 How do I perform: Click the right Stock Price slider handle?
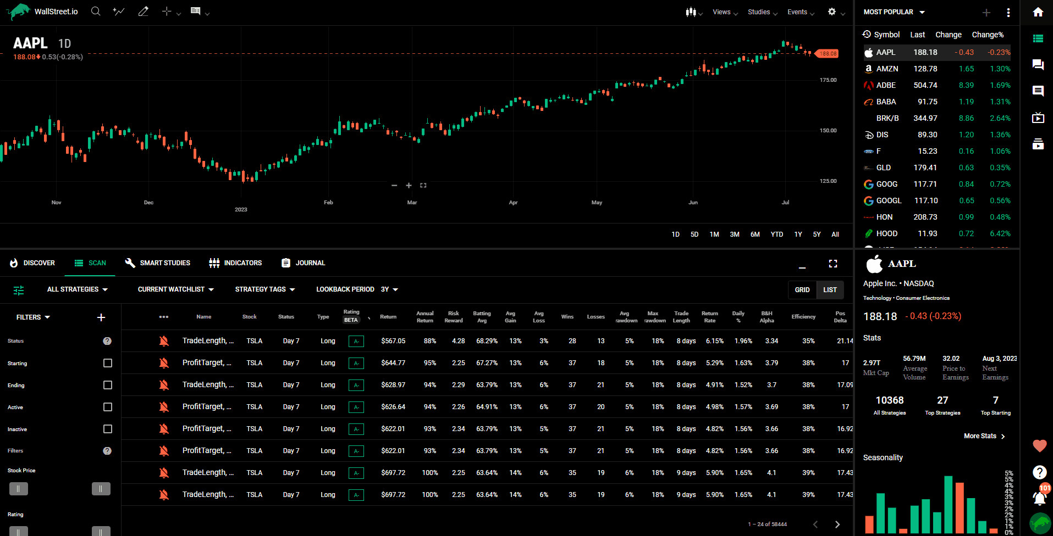click(101, 489)
